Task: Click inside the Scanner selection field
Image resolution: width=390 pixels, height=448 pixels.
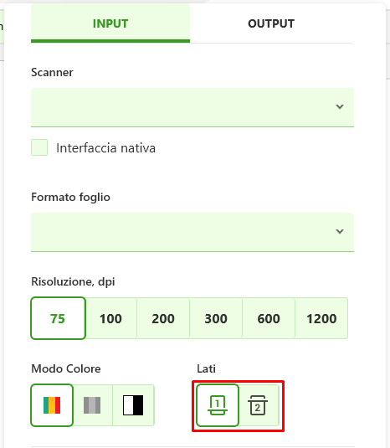Action: pyautogui.click(x=192, y=107)
